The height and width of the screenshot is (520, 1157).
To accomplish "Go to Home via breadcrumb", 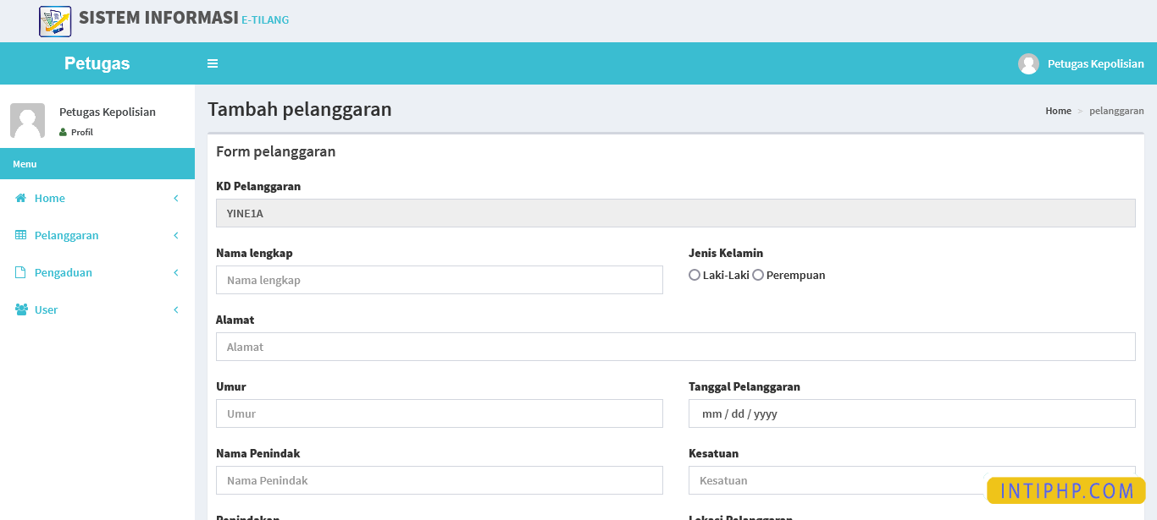I will coord(1058,111).
